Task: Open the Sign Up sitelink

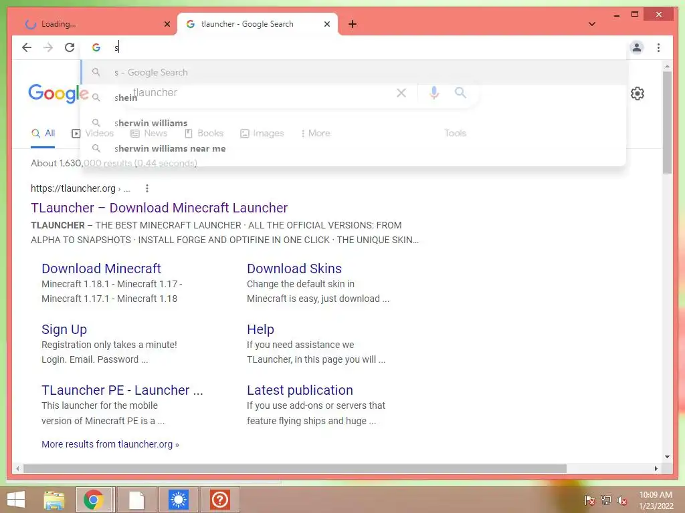Action: [64, 329]
